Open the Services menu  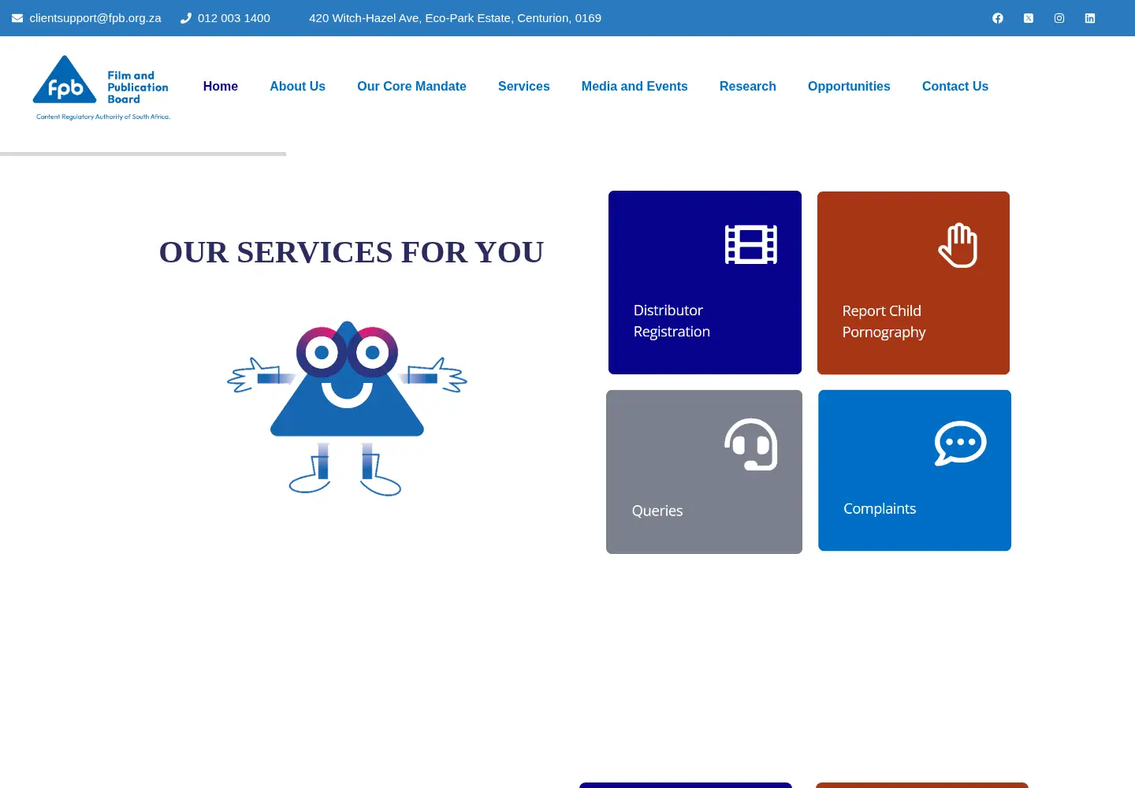(524, 87)
